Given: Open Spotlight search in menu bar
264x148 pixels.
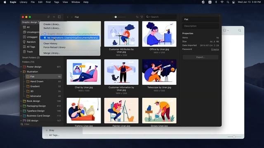Looking at the screenshot, I should coord(228,2).
